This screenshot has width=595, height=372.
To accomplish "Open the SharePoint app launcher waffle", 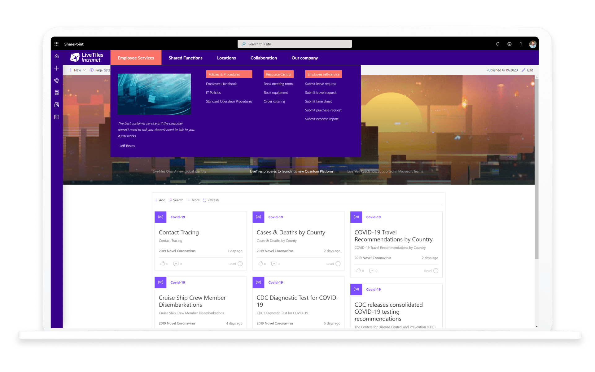I will pos(56,44).
